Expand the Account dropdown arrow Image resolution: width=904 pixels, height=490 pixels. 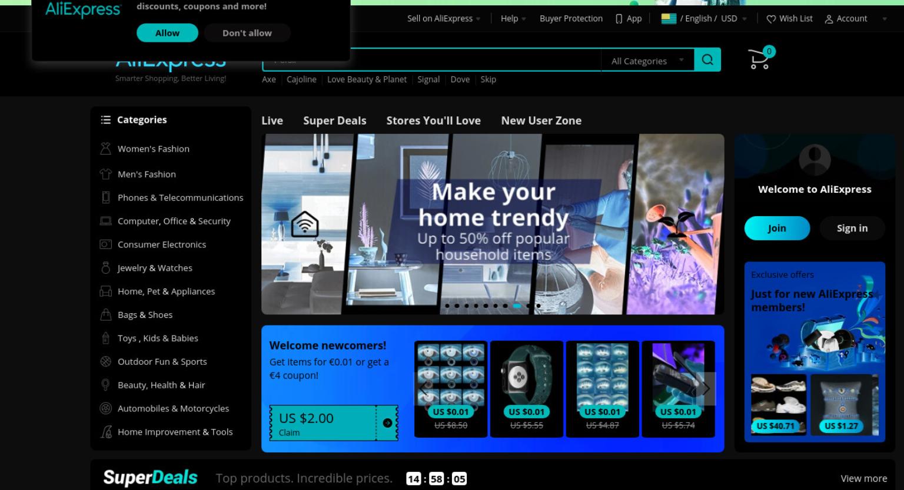click(x=884, y=19)
